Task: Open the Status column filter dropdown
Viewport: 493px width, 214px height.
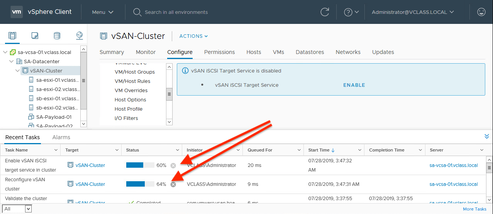Action: pyautogui.click(x=178, y=150)
